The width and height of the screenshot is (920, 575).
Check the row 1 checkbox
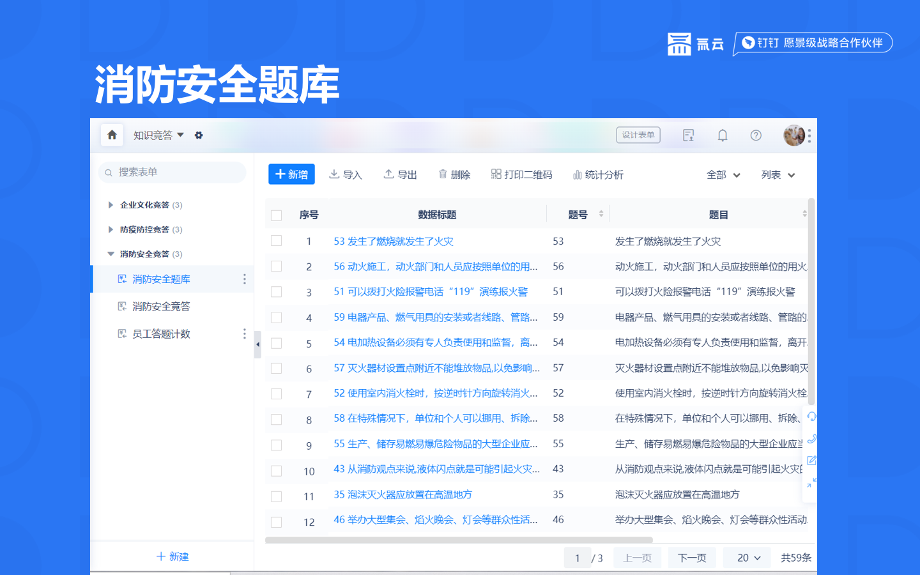(276, 241)
